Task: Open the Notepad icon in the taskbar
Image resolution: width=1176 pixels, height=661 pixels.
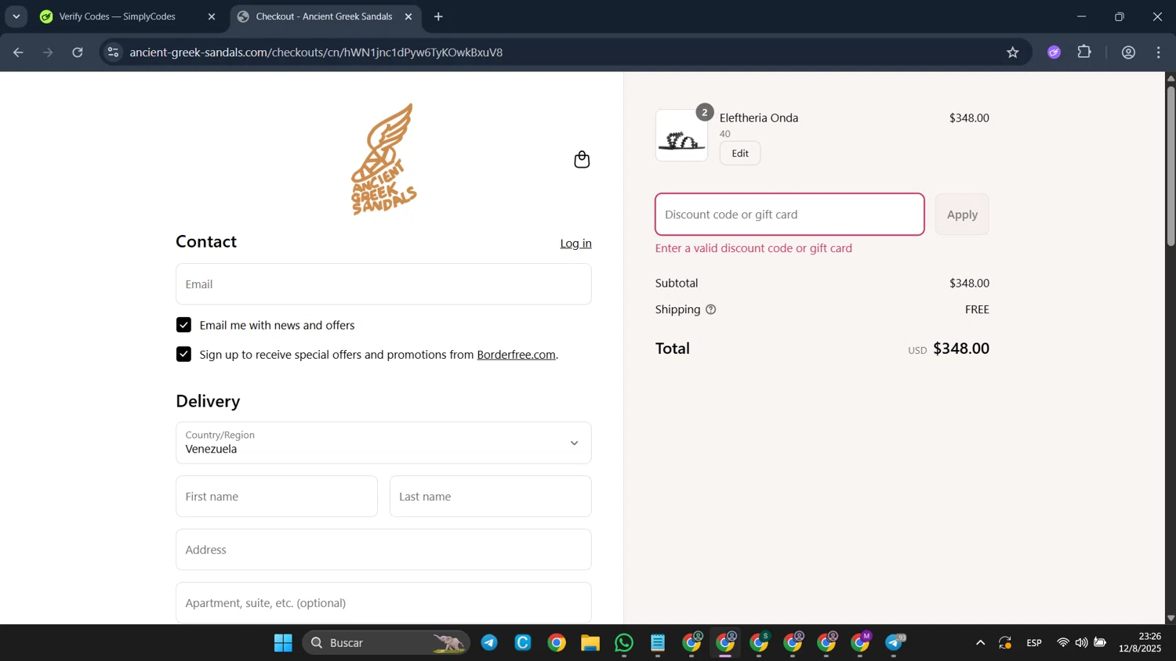Action: [658, 643]
